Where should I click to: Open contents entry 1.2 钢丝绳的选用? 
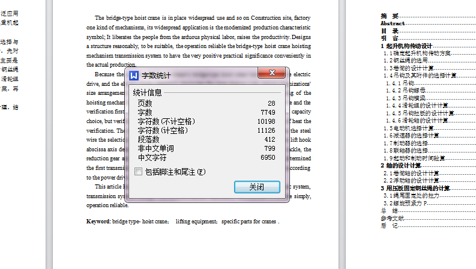(429, 61)
